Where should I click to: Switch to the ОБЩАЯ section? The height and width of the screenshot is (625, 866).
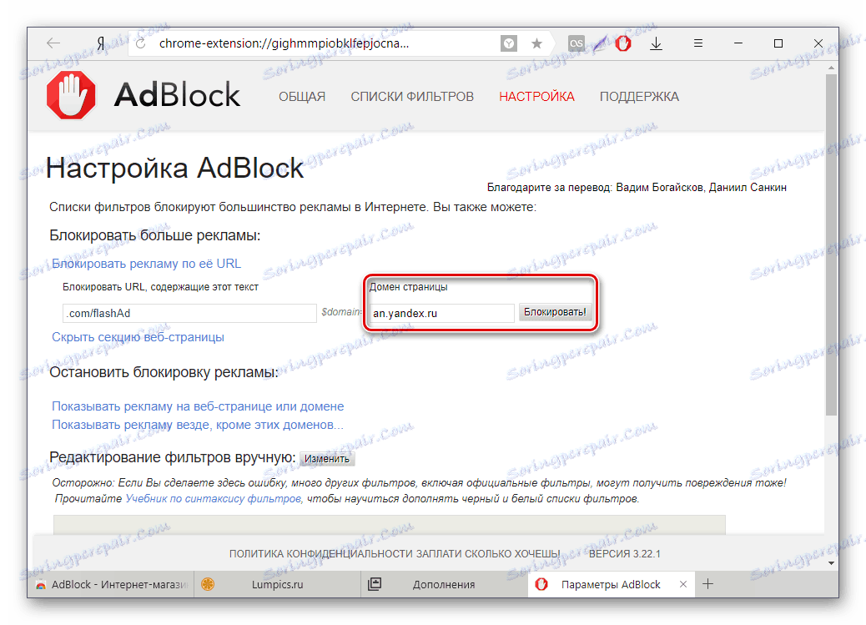(x=301, y=97)
